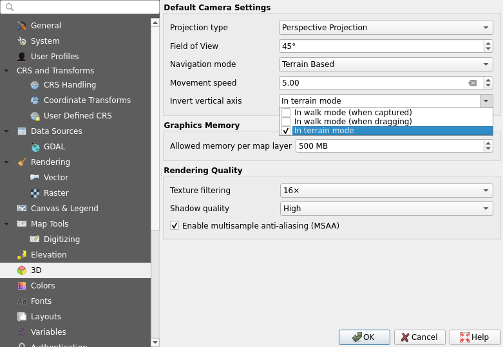
Task: Check In walk mode (when dragging)
Action: coord(286,122)
